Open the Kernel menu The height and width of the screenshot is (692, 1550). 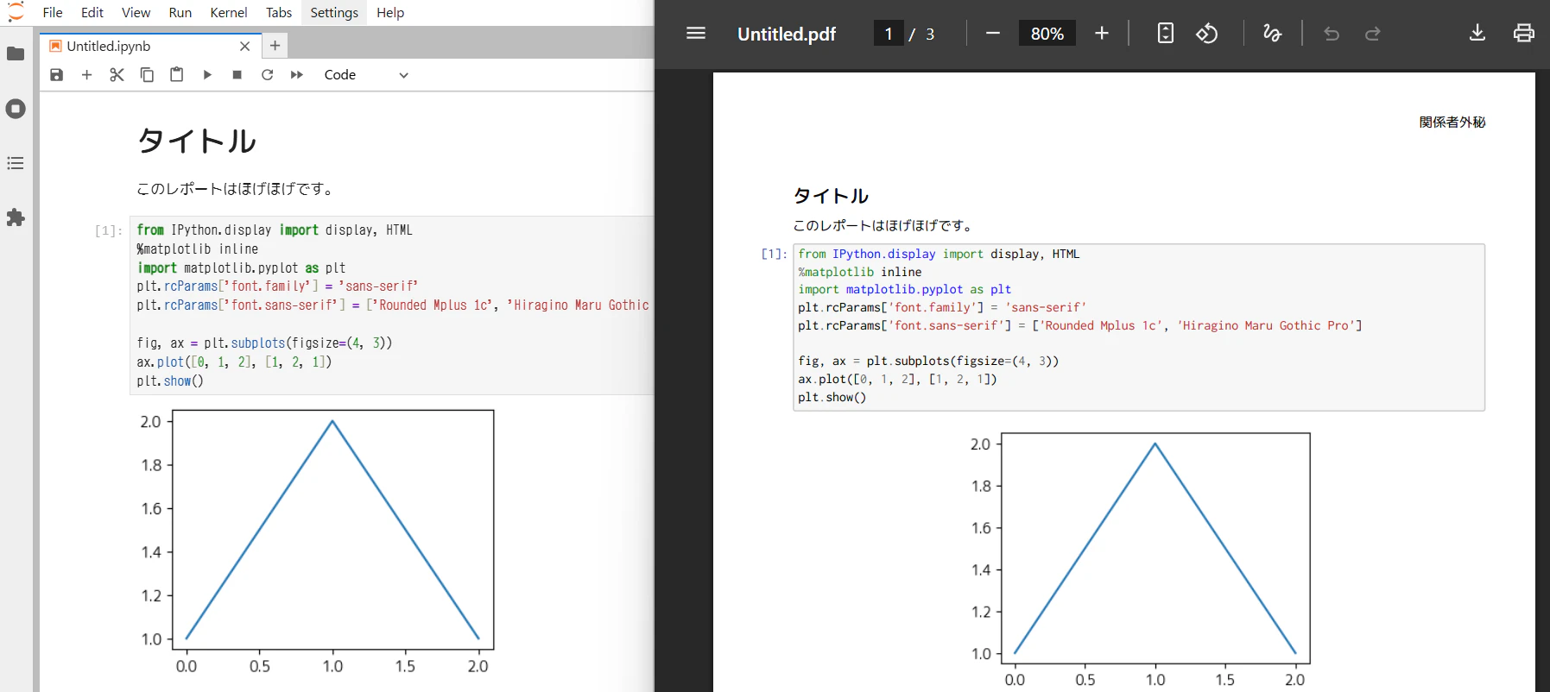pos(229,12)
